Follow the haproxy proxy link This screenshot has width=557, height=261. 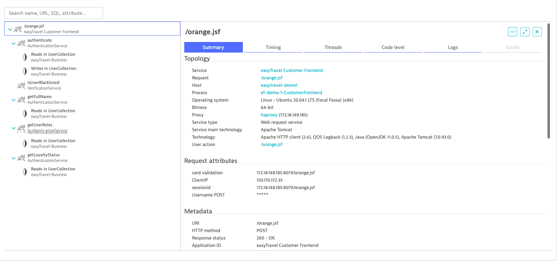point(269,115)
